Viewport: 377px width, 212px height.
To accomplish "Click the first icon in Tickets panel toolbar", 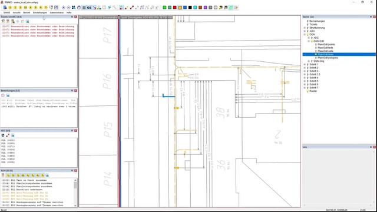I will [x=3, y=21].
